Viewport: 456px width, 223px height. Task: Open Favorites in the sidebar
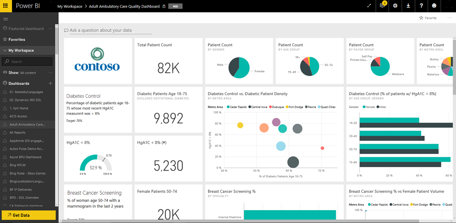click(16, 40)
